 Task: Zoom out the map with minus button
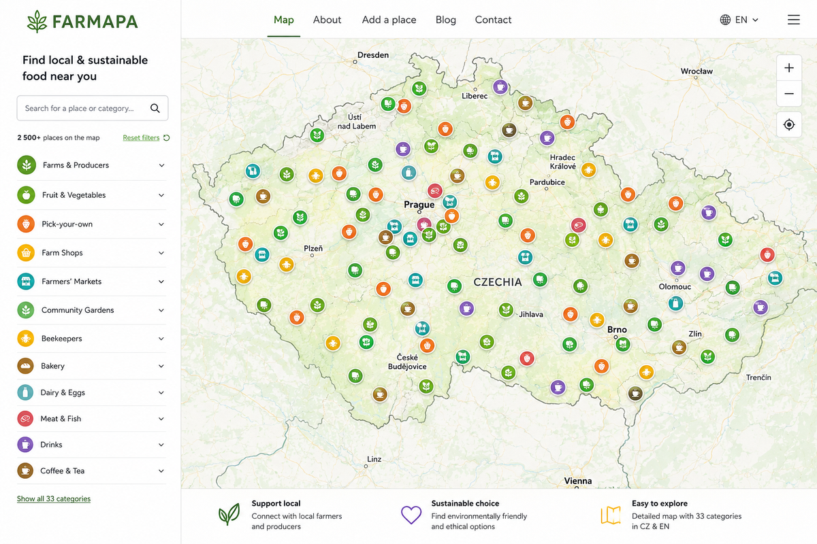(789, 93)
